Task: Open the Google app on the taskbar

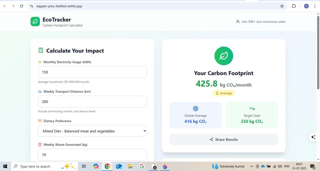Action: tap(142, 167)
